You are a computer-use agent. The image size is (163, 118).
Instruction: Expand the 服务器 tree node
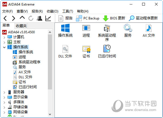click(4, 92)
